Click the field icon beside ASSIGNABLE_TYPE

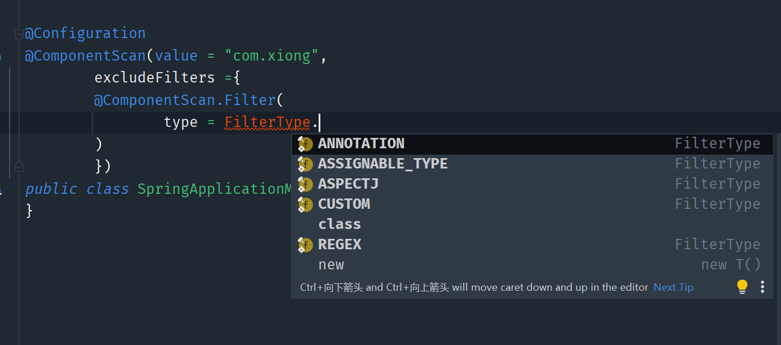tap(305, 164)
